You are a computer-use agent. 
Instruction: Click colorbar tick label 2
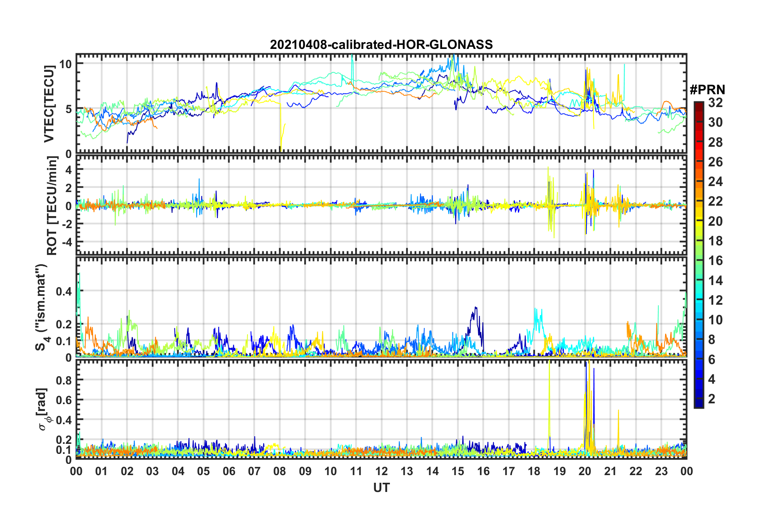(712, 399)
